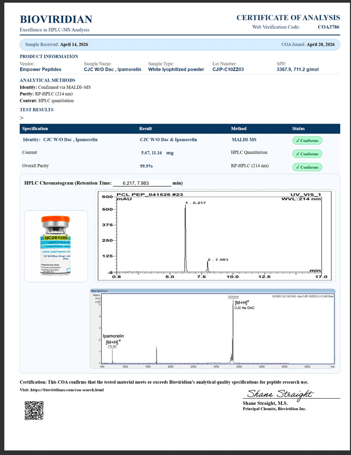This screenshot has width=351, height=455.
Task: Select the Overall Purity result 99.9%
Action: (x=147, y=166)
